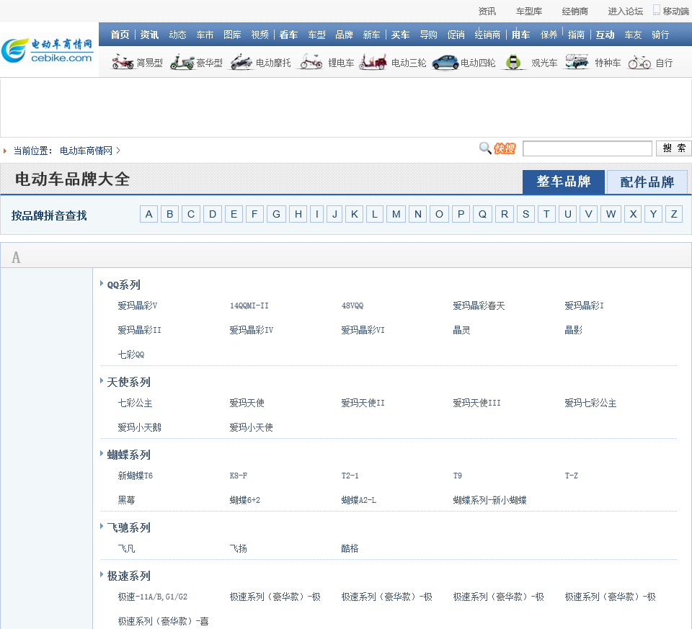Open the 14QQMI-II model link
This screenshot has width=692, height=629.
coord(249,305)
